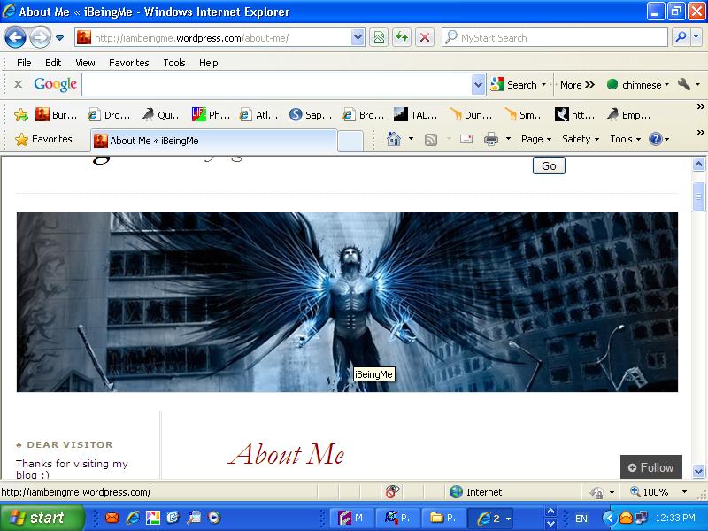Click the Read Mail icon
The image size is (708, 531).
point(466,139)
